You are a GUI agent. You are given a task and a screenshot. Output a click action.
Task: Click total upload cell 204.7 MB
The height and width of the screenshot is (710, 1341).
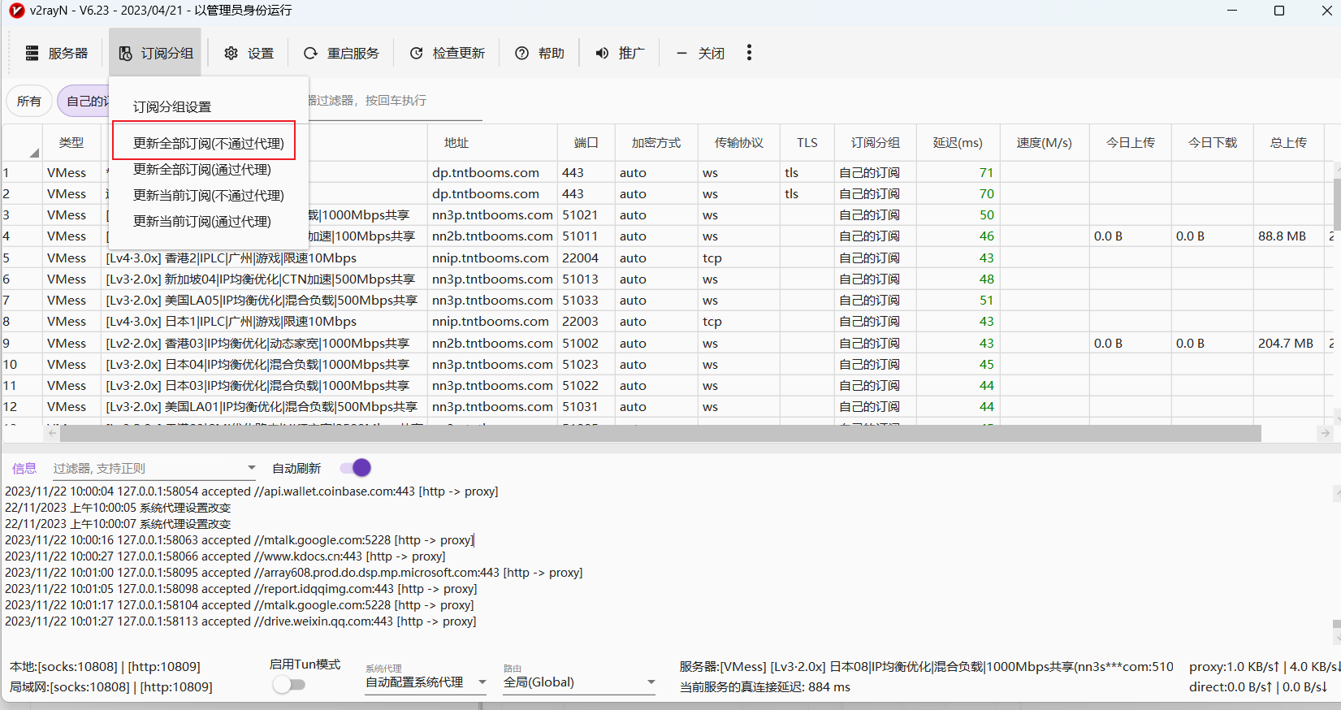click(x=1286, y=343)
